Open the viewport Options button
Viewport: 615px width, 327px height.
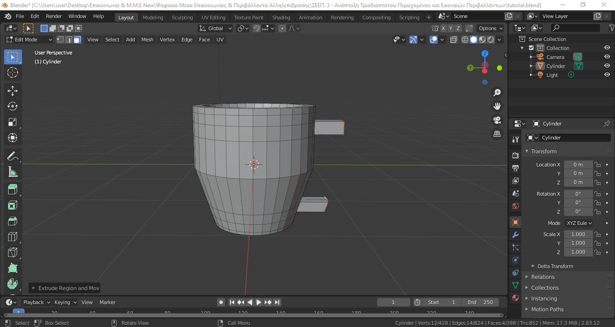click(490, 28)
